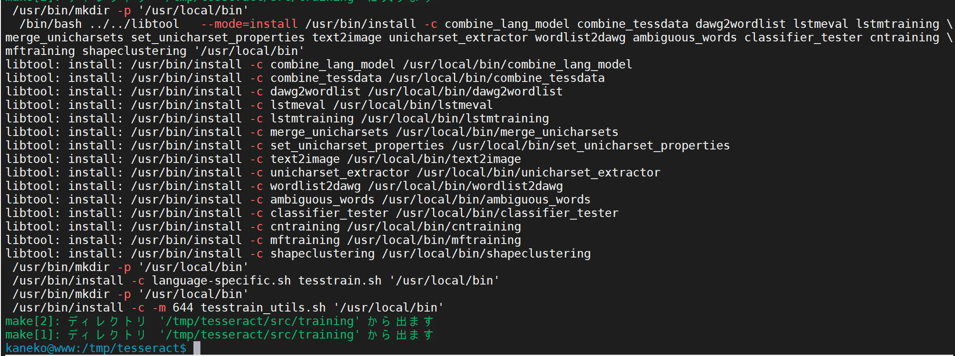Click the '/usr/local/bin/combine_lang_model' path
Image resolution: width=955 pixels, height=356 pixels.
518,64
